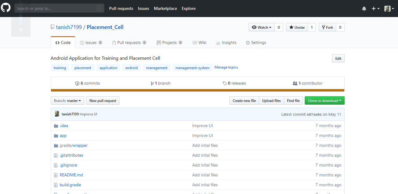Fork the Placement_Cell repository
Screen dimensions: 398x194
[x=328, y=27]
